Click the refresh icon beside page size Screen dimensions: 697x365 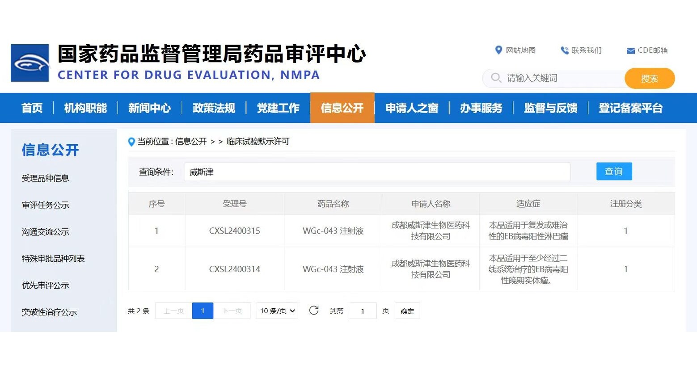click(x=314, y=310)
